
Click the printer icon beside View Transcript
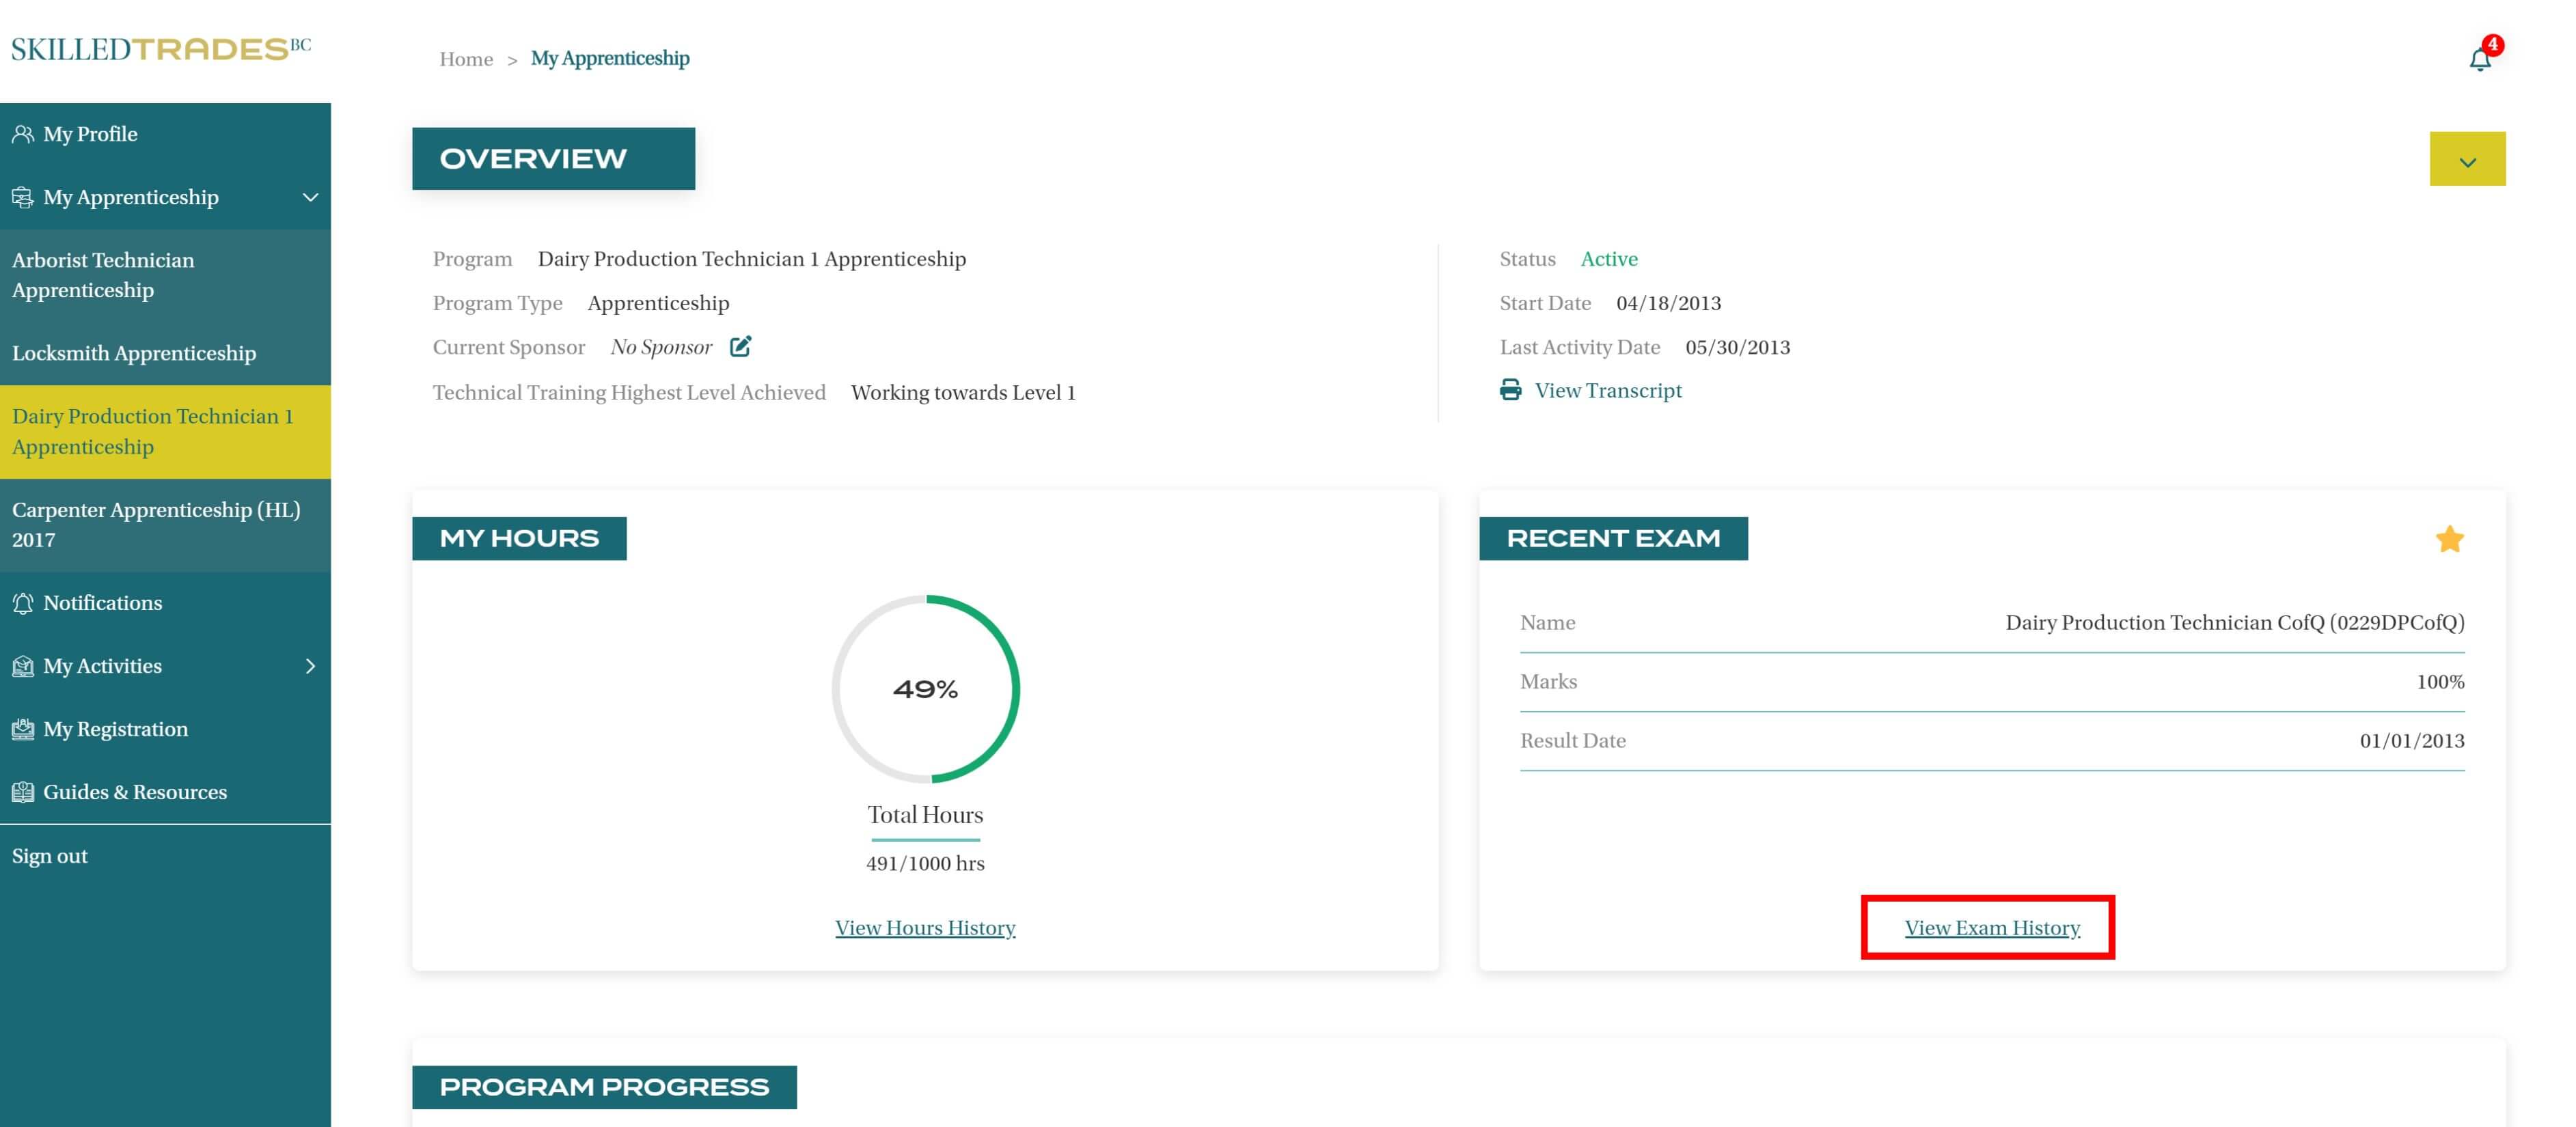[x=1510, y=390]
